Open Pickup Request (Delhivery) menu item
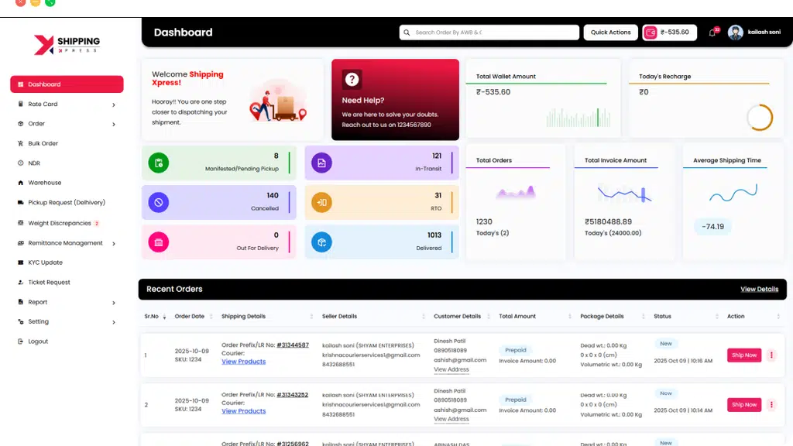The image size is (793, 446). point(67,202)
